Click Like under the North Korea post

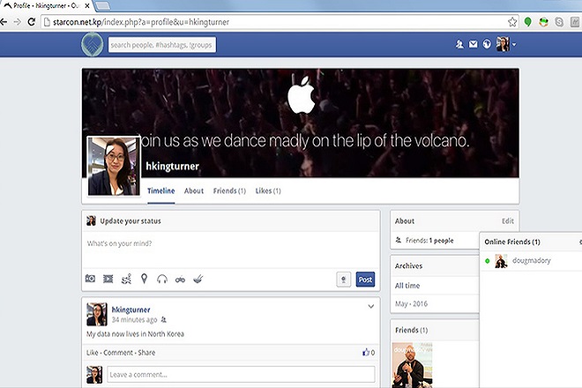coord(93,353)
